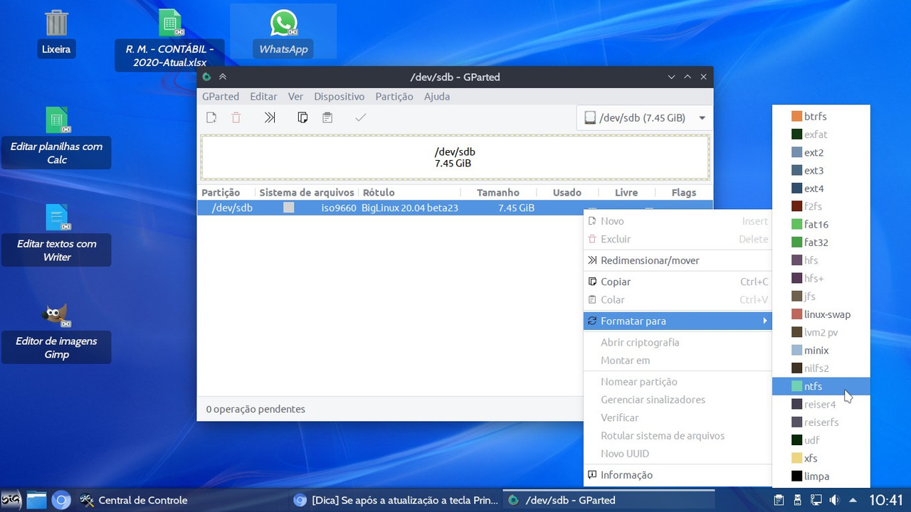Choose Novo UUID from the context menu

point(625,454)
